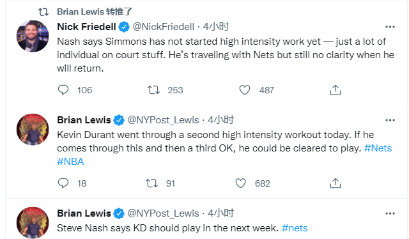Retweet Nick Friedell's tweet with 253 retweets
The image size is (409, 239).
click(x=153, y=90)
